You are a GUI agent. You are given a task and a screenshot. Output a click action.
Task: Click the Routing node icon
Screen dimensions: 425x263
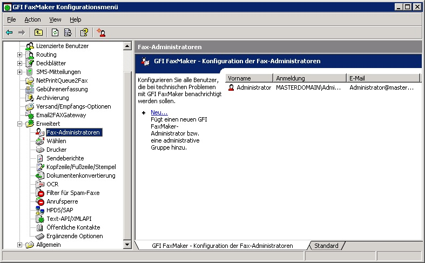click(30, 55)
